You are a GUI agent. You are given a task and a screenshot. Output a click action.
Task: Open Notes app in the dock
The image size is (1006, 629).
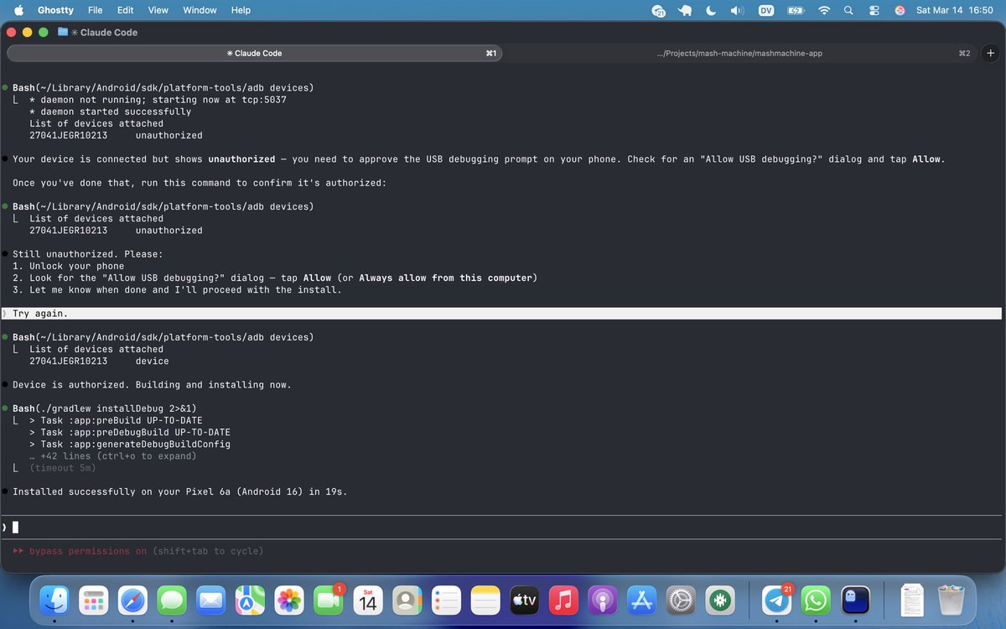pos(485,600)
